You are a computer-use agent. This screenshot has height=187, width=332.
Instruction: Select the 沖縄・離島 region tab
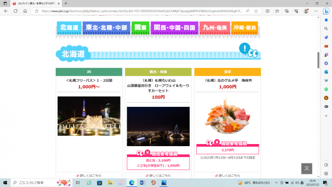click(245, 28)
